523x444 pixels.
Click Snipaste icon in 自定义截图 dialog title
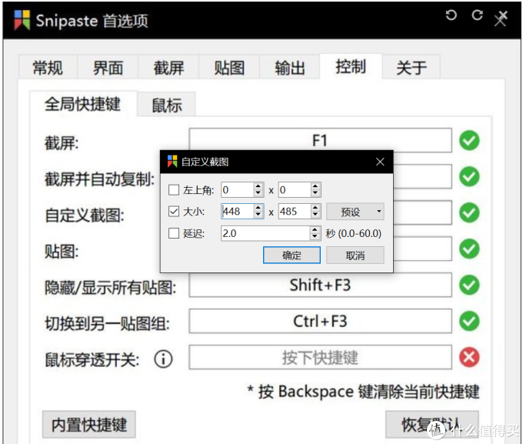pos(172,162)
